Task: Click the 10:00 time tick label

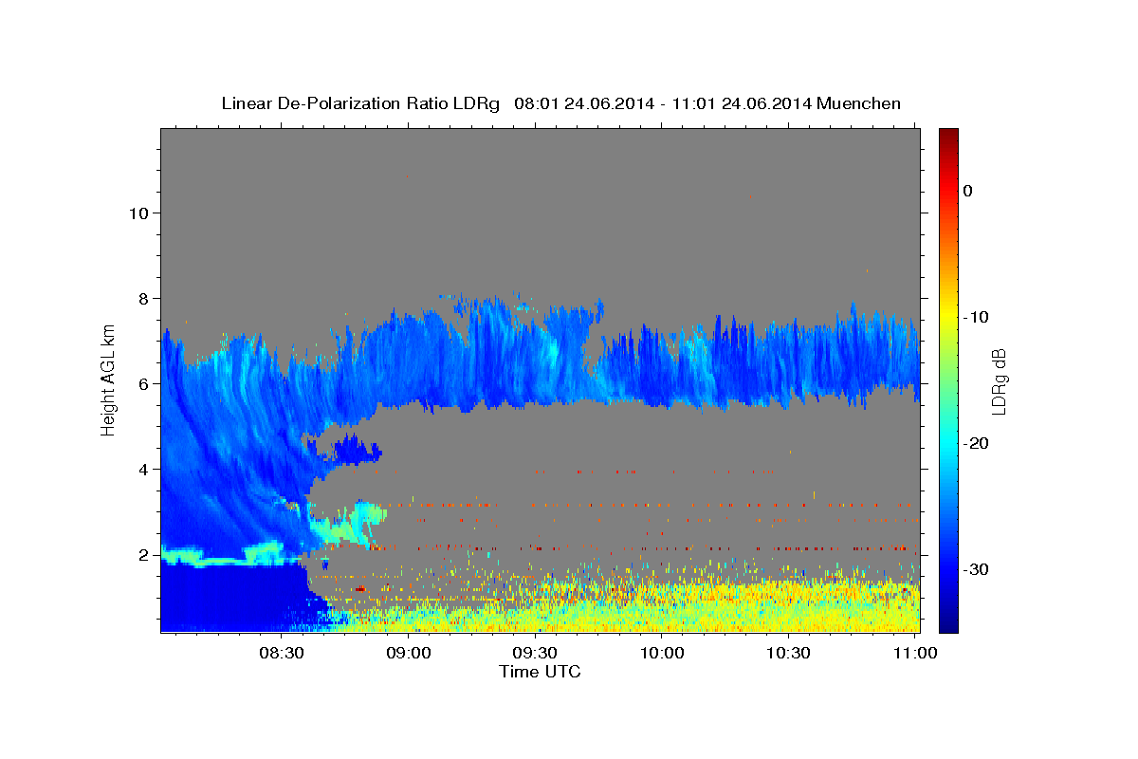Action: pos(662,653)
